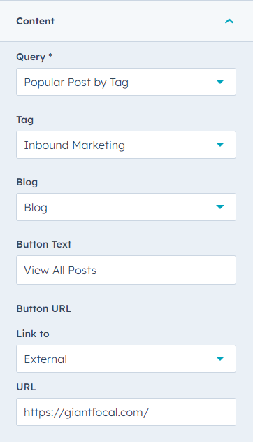Image resolution: width=253 pixels, height=442 pixels.
Task: Click the Button URL group heading
Action: [43, 308]
